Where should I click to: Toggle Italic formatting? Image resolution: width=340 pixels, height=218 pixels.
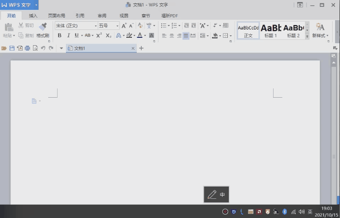click(x=68, y=35)
